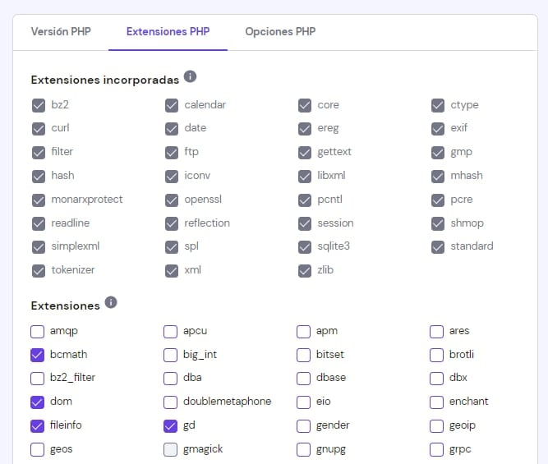Image resolution: width=548 pixels, height=464 pixels.
Task: Tick the enchant extension checkbox
Action: click(437, 402)
